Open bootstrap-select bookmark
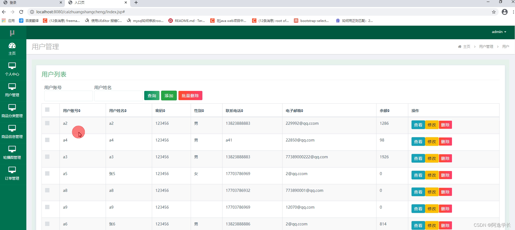The width and height of the screenshot is (515, 230). pos(311,21)
